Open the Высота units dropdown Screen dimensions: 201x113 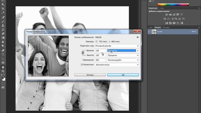pyautogui.click(x=123, y=55)
